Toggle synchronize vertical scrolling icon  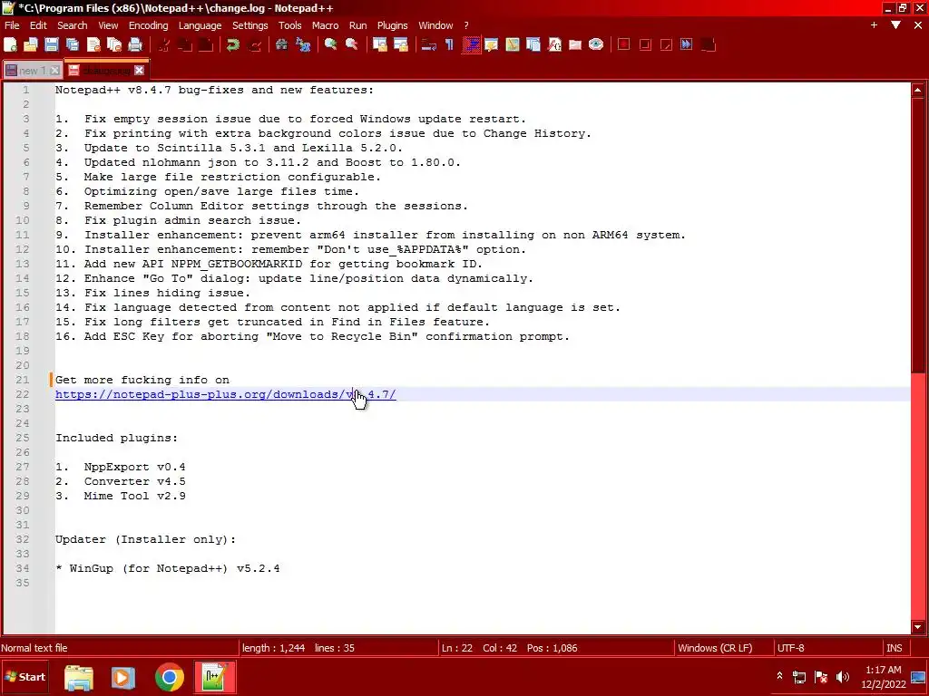380,44
